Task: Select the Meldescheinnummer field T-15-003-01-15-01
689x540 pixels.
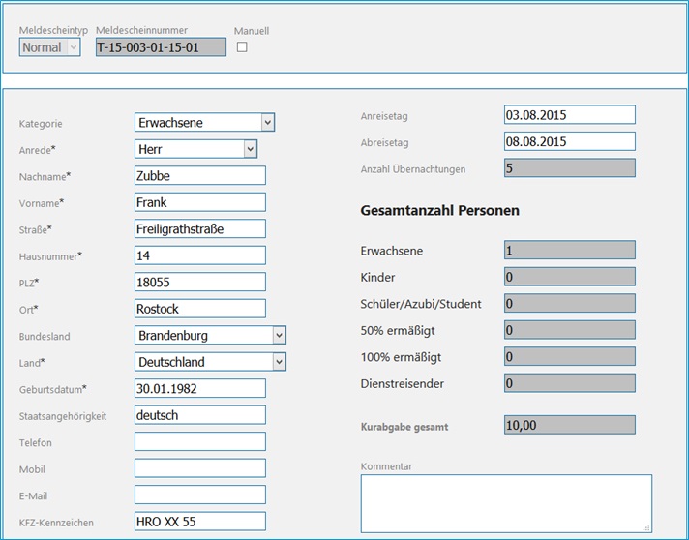Action: coord(161,47)
